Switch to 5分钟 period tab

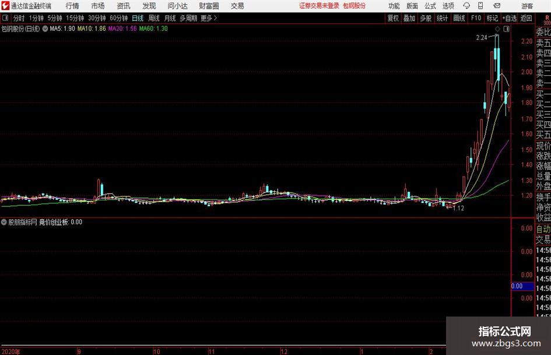tap(55, 18)
